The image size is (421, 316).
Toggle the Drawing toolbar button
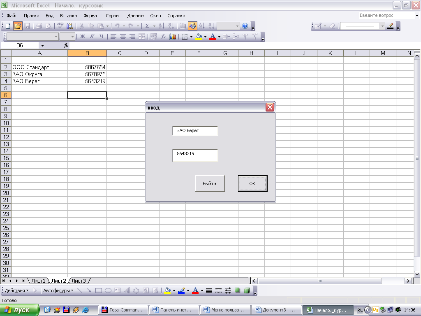[192, 26]
